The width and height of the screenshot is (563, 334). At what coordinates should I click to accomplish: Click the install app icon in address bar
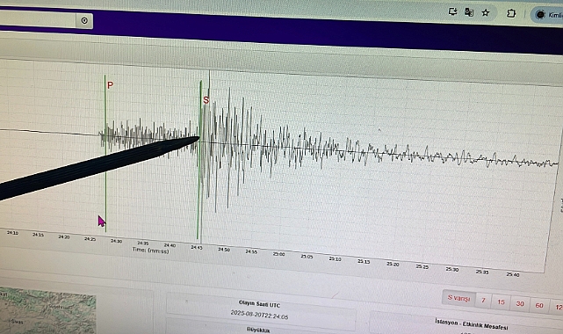click(x=452, y=11)
